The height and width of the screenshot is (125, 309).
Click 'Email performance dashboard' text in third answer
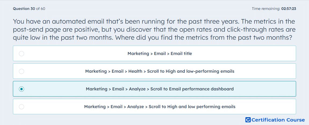192,89
